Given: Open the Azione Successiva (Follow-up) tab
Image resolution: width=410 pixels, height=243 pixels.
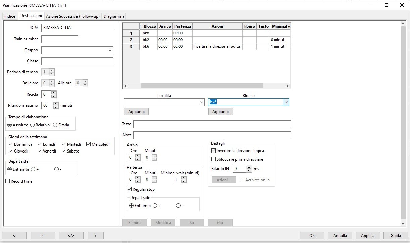Looking at the screenshot, I should pyautogui.click(x=72, y=16).
